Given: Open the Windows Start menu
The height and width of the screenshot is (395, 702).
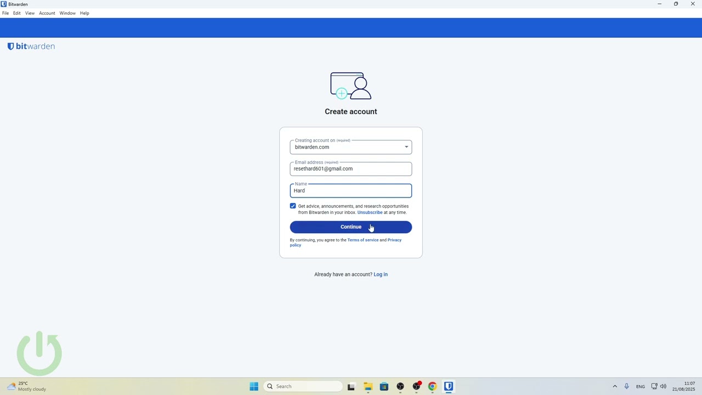Looking at the screenshot, I should tap(254, 386).
